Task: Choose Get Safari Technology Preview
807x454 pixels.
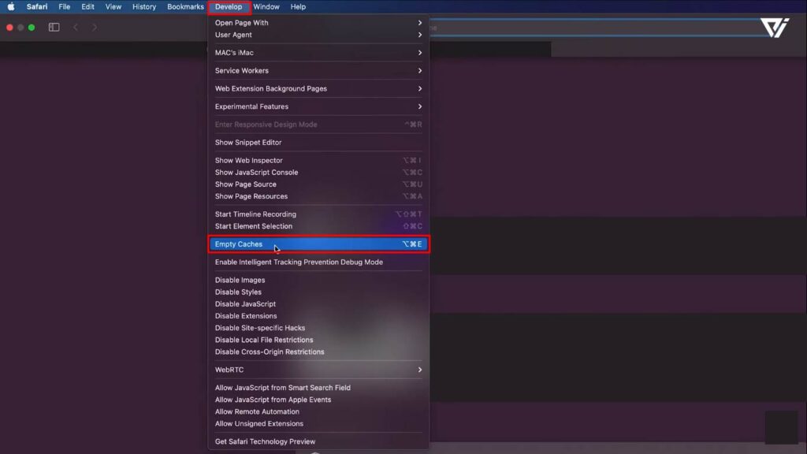Action: 318,441
